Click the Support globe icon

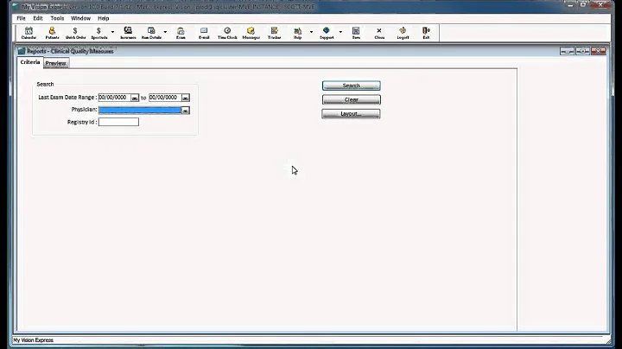[x=327, y=33]
